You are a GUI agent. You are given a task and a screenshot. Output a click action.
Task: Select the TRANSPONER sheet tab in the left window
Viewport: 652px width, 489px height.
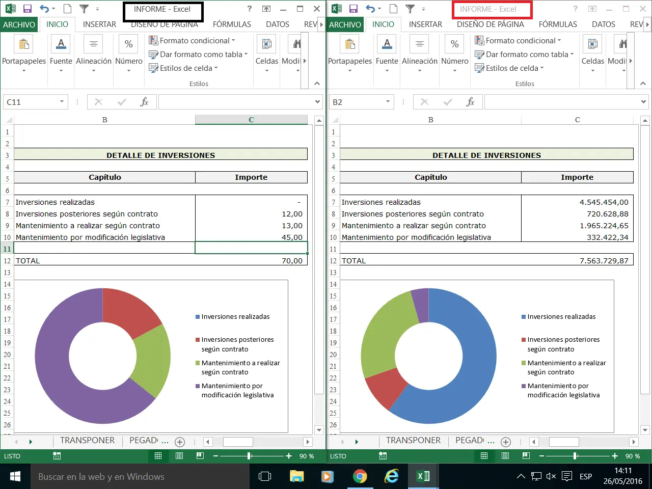[x=87, y=441]
